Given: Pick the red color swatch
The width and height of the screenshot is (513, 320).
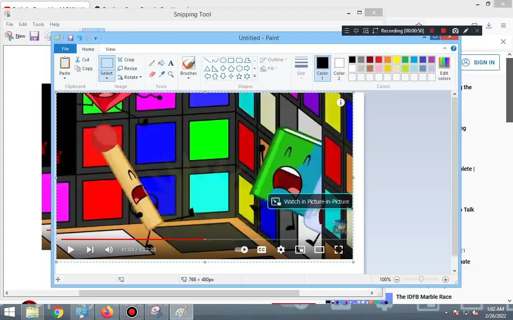Looking at the screenshot, I should (x=378, y=60).
